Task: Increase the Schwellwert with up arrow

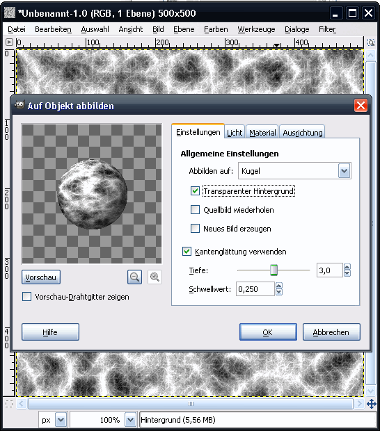Action: click(x=279, y=286)
